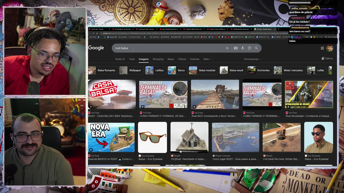Open 'Guia de BARCO no RUST' link
Screen dimensions: 344x193
coord(111,159)
